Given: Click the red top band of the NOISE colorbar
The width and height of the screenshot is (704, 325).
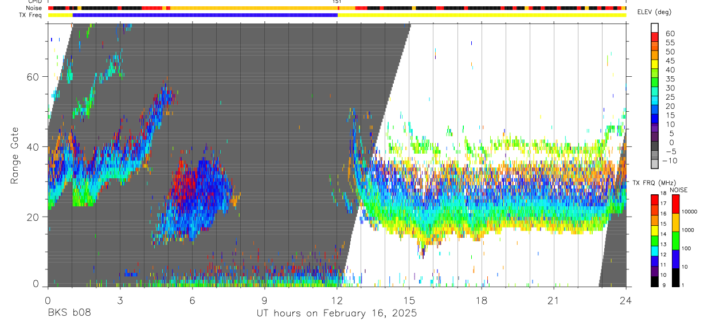Looking at the screenshot, I should coord(675,204).
